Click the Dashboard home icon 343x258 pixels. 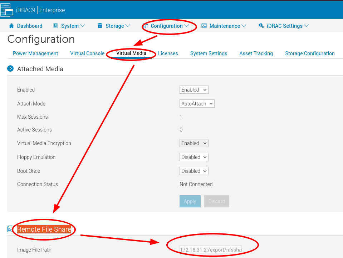[x=11, y=26]
